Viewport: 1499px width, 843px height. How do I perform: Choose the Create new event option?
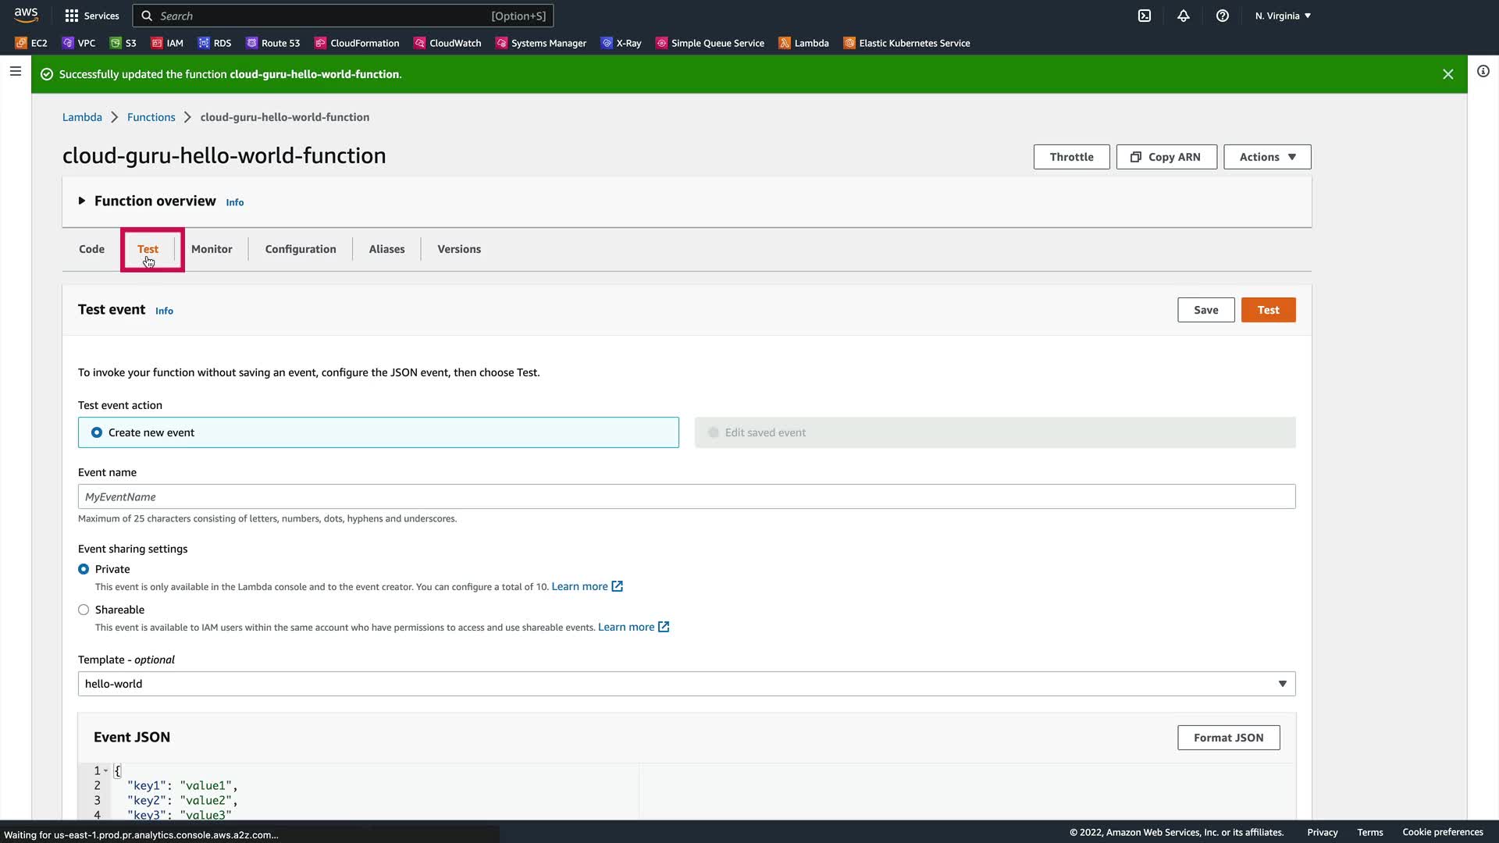97,432
